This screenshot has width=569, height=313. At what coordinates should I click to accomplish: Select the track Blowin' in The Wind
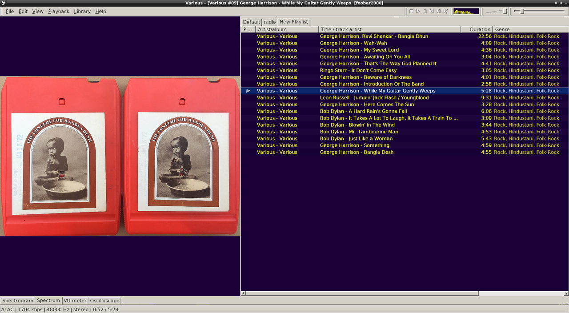coord(405,125)
